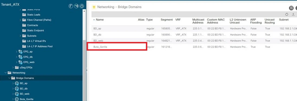This screenshot has height=101, width=297.
Task: Expand the Buta_Gorilla node in tree
Action: pos(13,99)
